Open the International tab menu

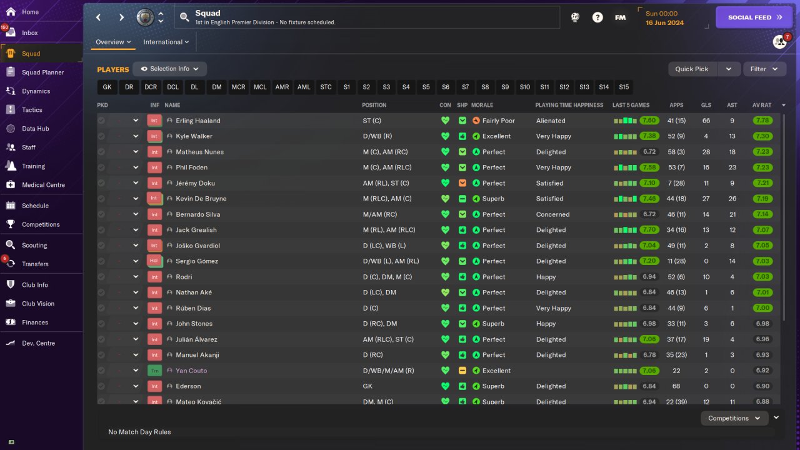pos(166,42)
